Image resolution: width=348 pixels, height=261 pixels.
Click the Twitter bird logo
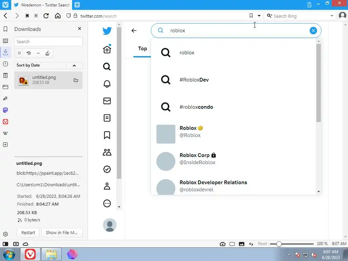[x=107, y=31]
